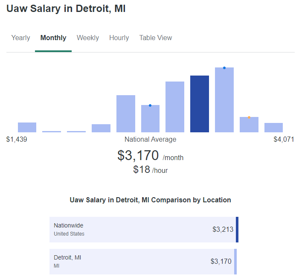The height and width of the screenshot is (280, 299).
Task: Select the Monthly tab
Action: tap(53, 38)
